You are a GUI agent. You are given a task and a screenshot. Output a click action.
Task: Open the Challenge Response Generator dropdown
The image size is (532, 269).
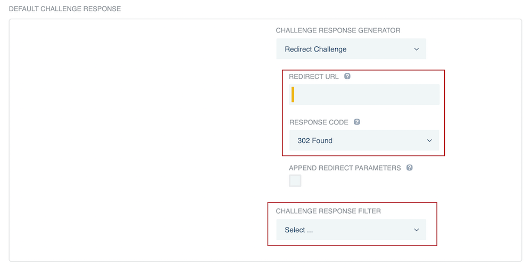coord(351,49)
